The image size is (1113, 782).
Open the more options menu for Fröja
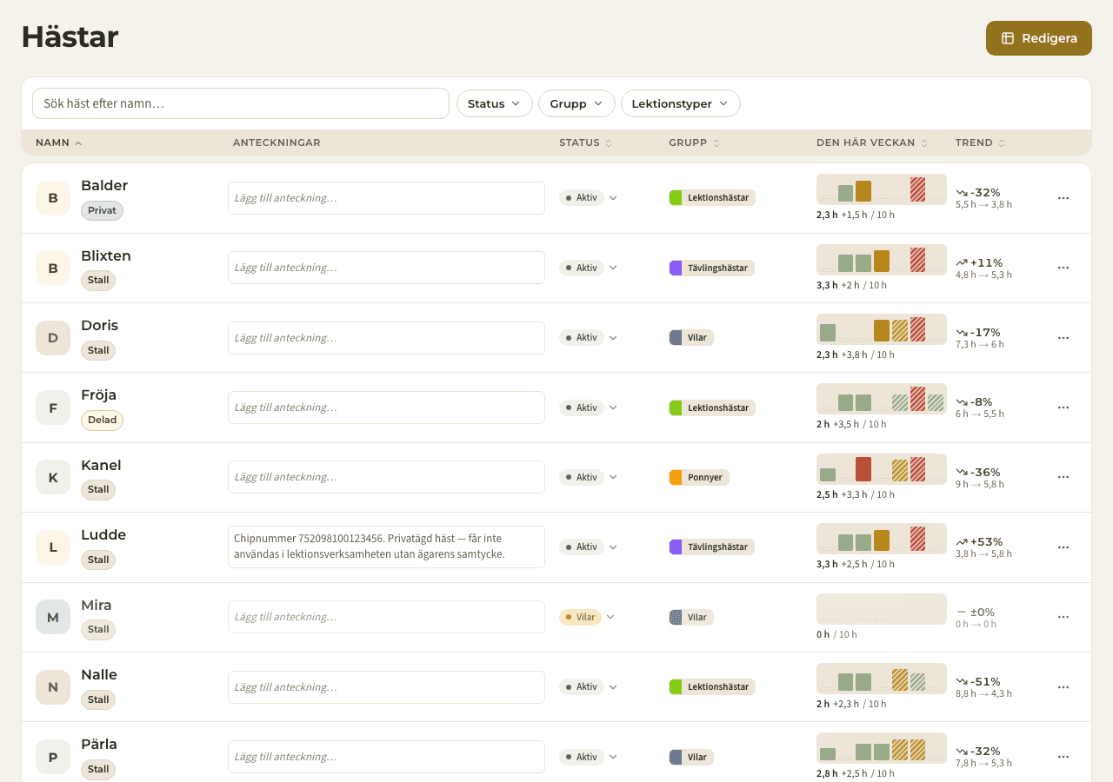point(1063,408)
